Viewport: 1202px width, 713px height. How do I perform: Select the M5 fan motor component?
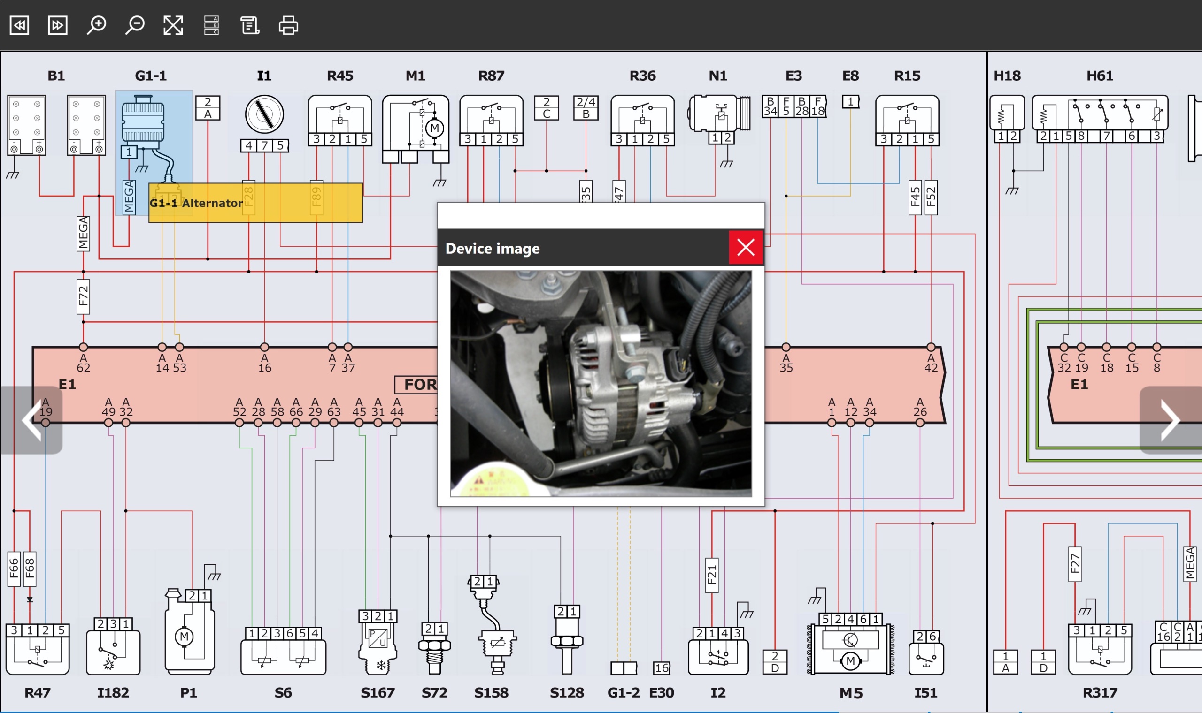850,649
